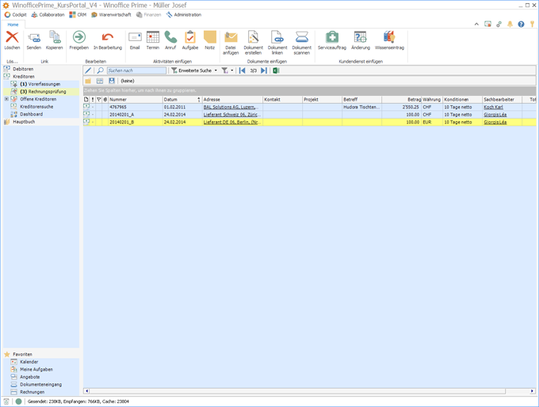
Task: Click the horizontal scrollbar right arrow
Action: click(532, 391)
